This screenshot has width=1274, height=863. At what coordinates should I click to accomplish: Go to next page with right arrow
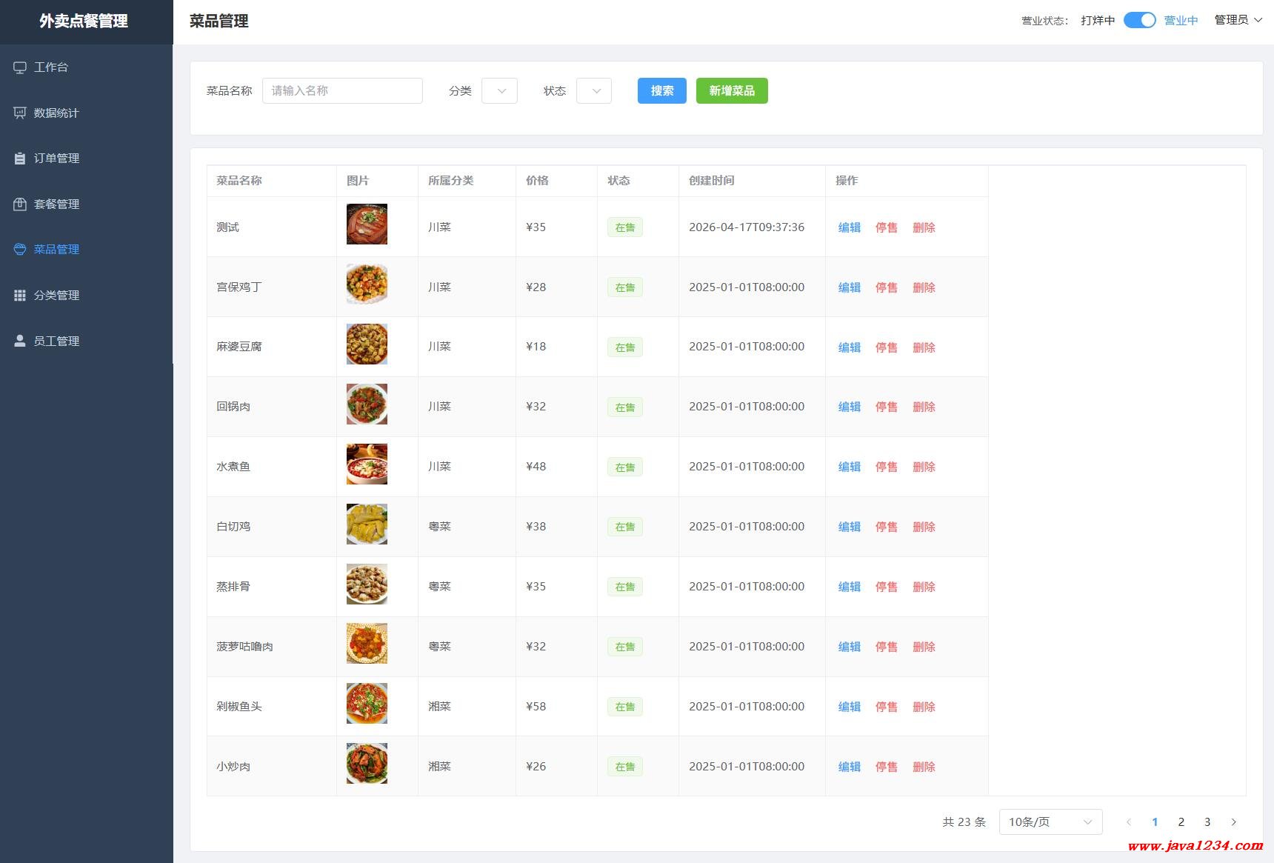coord(1233,822)
